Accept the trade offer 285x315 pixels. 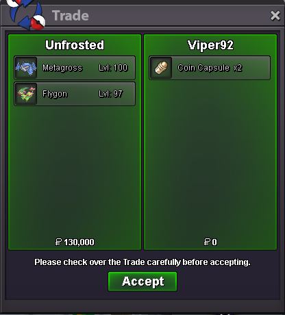[x=142, y=281]
